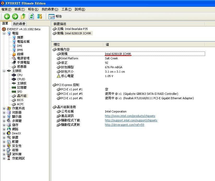Click the 電源管理 icon in tree
The image size is (215, 181).
click(x=14, y=58)
